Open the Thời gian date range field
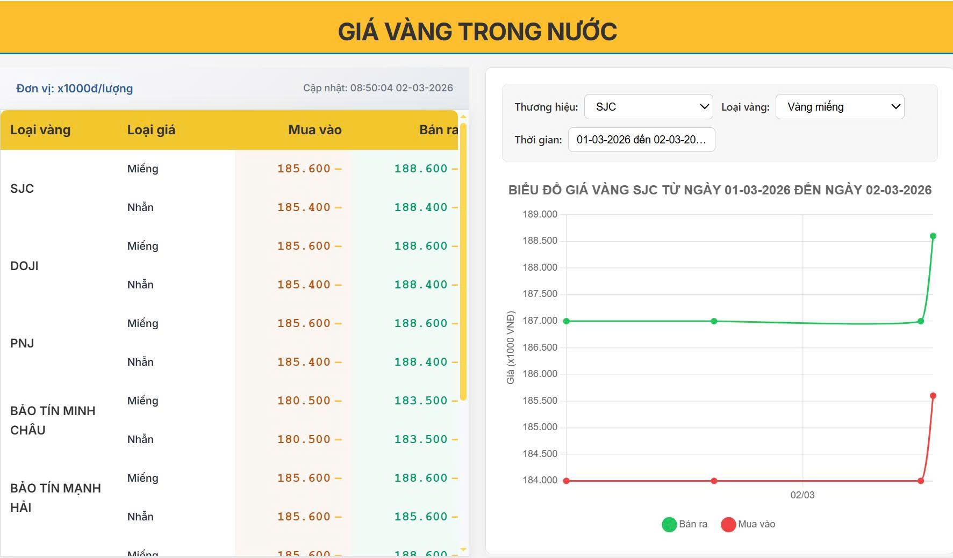Image resolution: width=953 pixels, height=558 pixels. (x=641, y=140)
